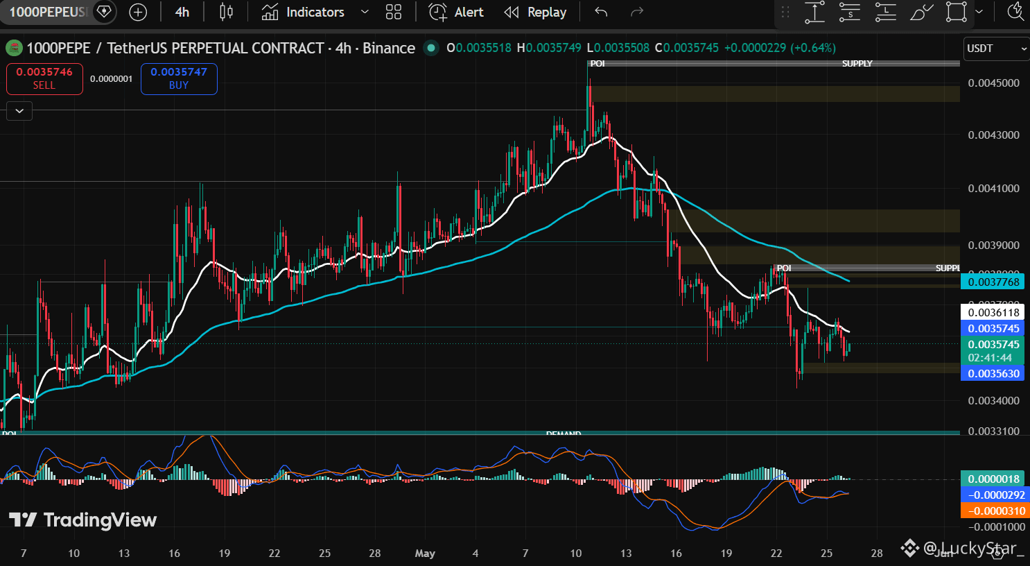Open the USDT currency dropdown
Image resolution: width=1030 pixels, height=566 pixels.
997,49
